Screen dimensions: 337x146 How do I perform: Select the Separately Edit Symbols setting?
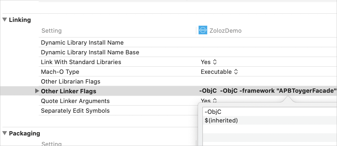point(75,111)
